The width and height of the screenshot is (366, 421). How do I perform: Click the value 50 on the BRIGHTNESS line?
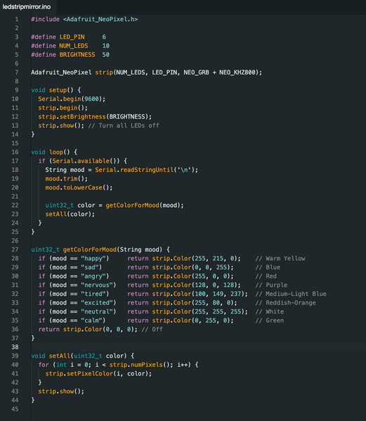[106, 55]
